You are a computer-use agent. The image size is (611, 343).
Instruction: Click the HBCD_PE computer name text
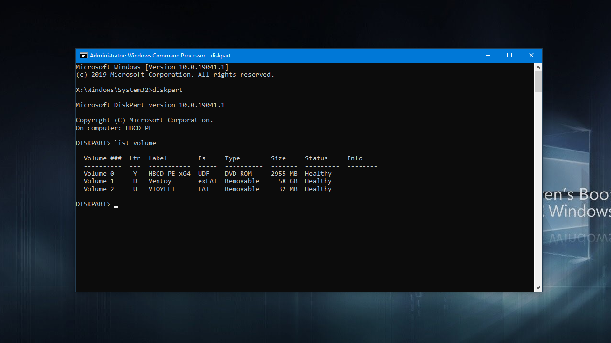[138, 128]
